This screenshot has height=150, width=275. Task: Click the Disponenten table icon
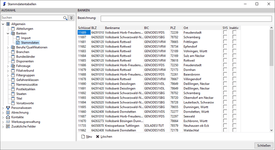tap(13, 61)
